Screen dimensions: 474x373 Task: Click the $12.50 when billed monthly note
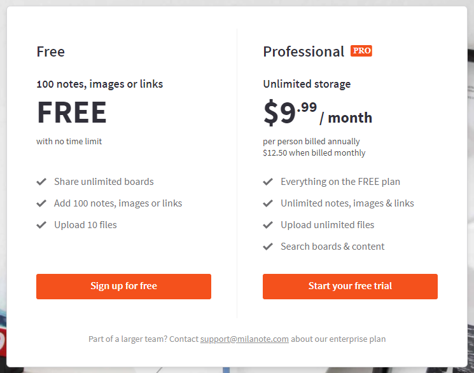pyautogui.click(x=314, y=153)
